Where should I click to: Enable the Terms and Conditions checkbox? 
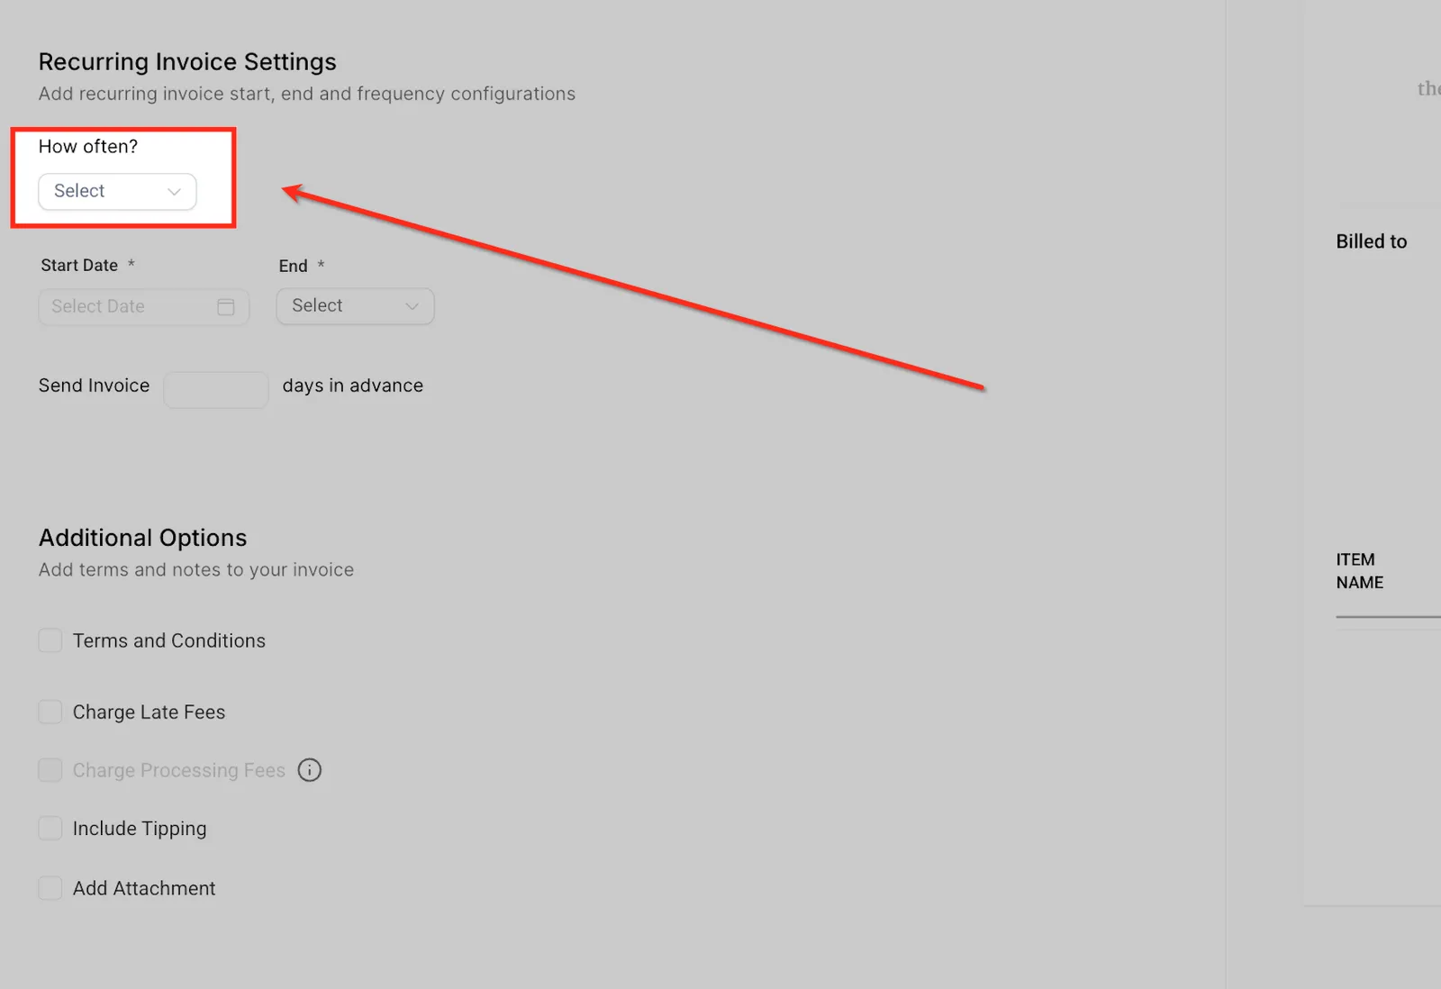click(50, 640)
